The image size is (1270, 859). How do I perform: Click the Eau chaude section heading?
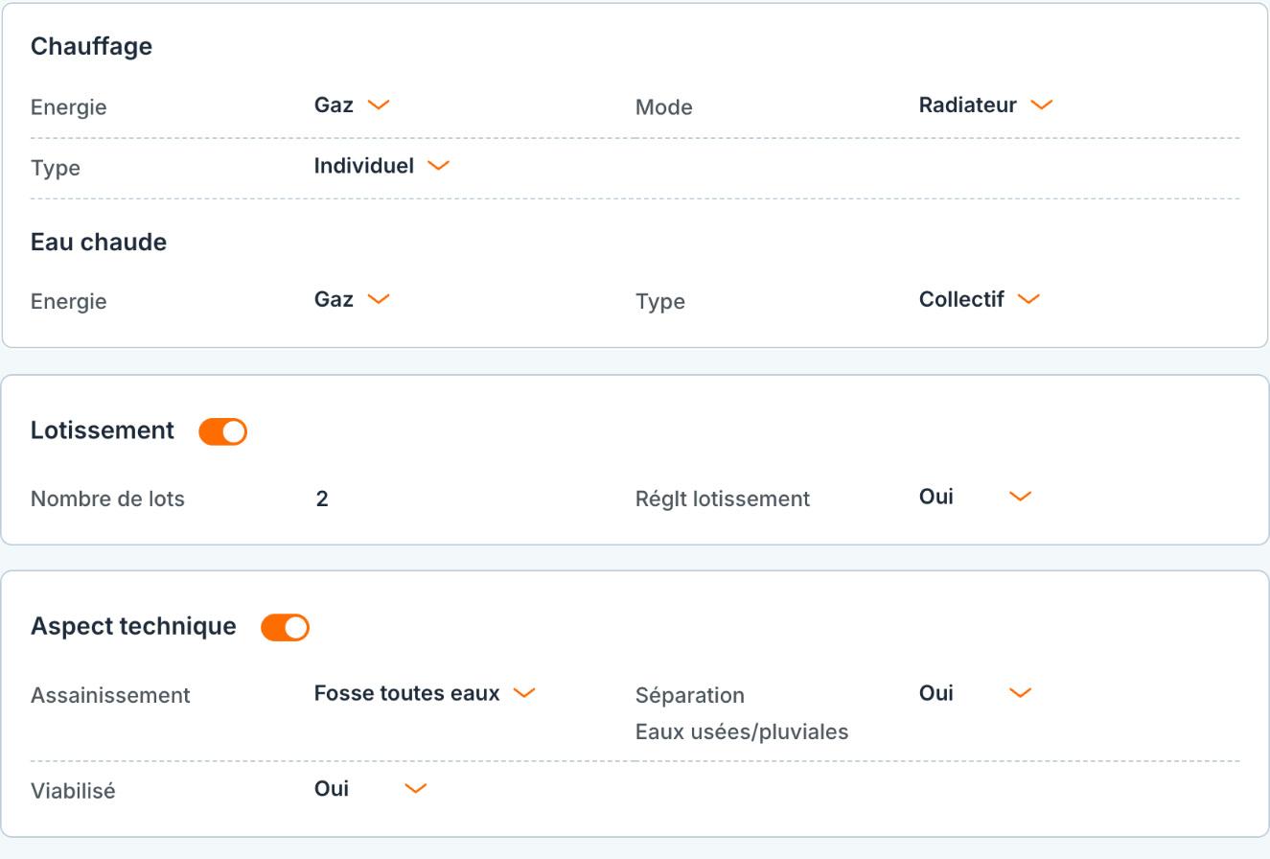[x=99, y=242]
